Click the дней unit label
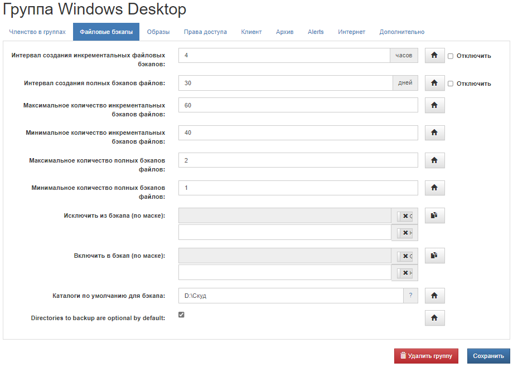Viewport: 513px width, 368px height. click(x=405, y=83)
